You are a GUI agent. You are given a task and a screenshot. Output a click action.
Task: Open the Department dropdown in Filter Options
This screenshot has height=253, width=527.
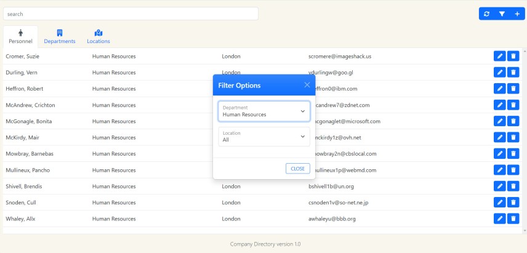point(264,111)
